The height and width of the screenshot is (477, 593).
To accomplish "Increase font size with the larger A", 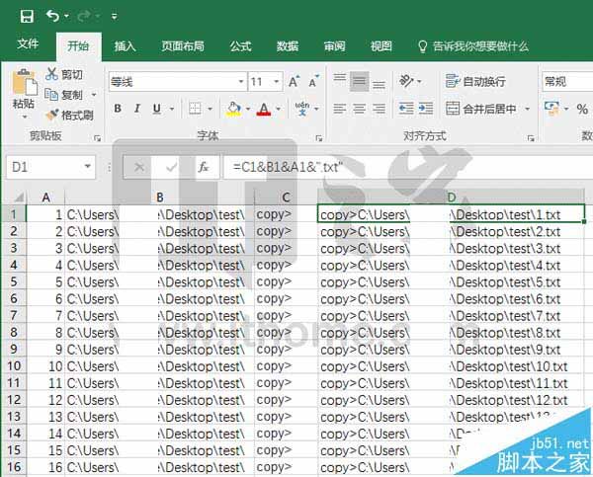I will [x=295, y=81].
